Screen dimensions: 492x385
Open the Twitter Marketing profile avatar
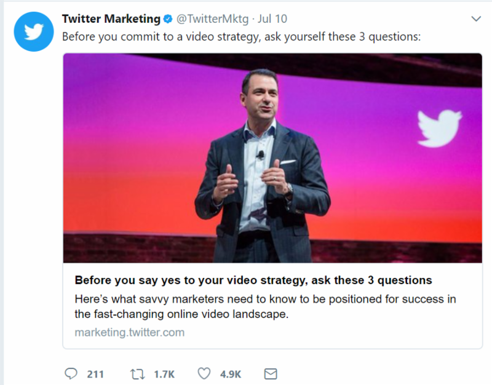click(x=33, y=31)
